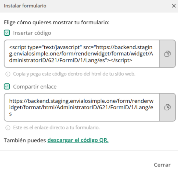
Task: Click inside the share link URL field
Action: 82,107
